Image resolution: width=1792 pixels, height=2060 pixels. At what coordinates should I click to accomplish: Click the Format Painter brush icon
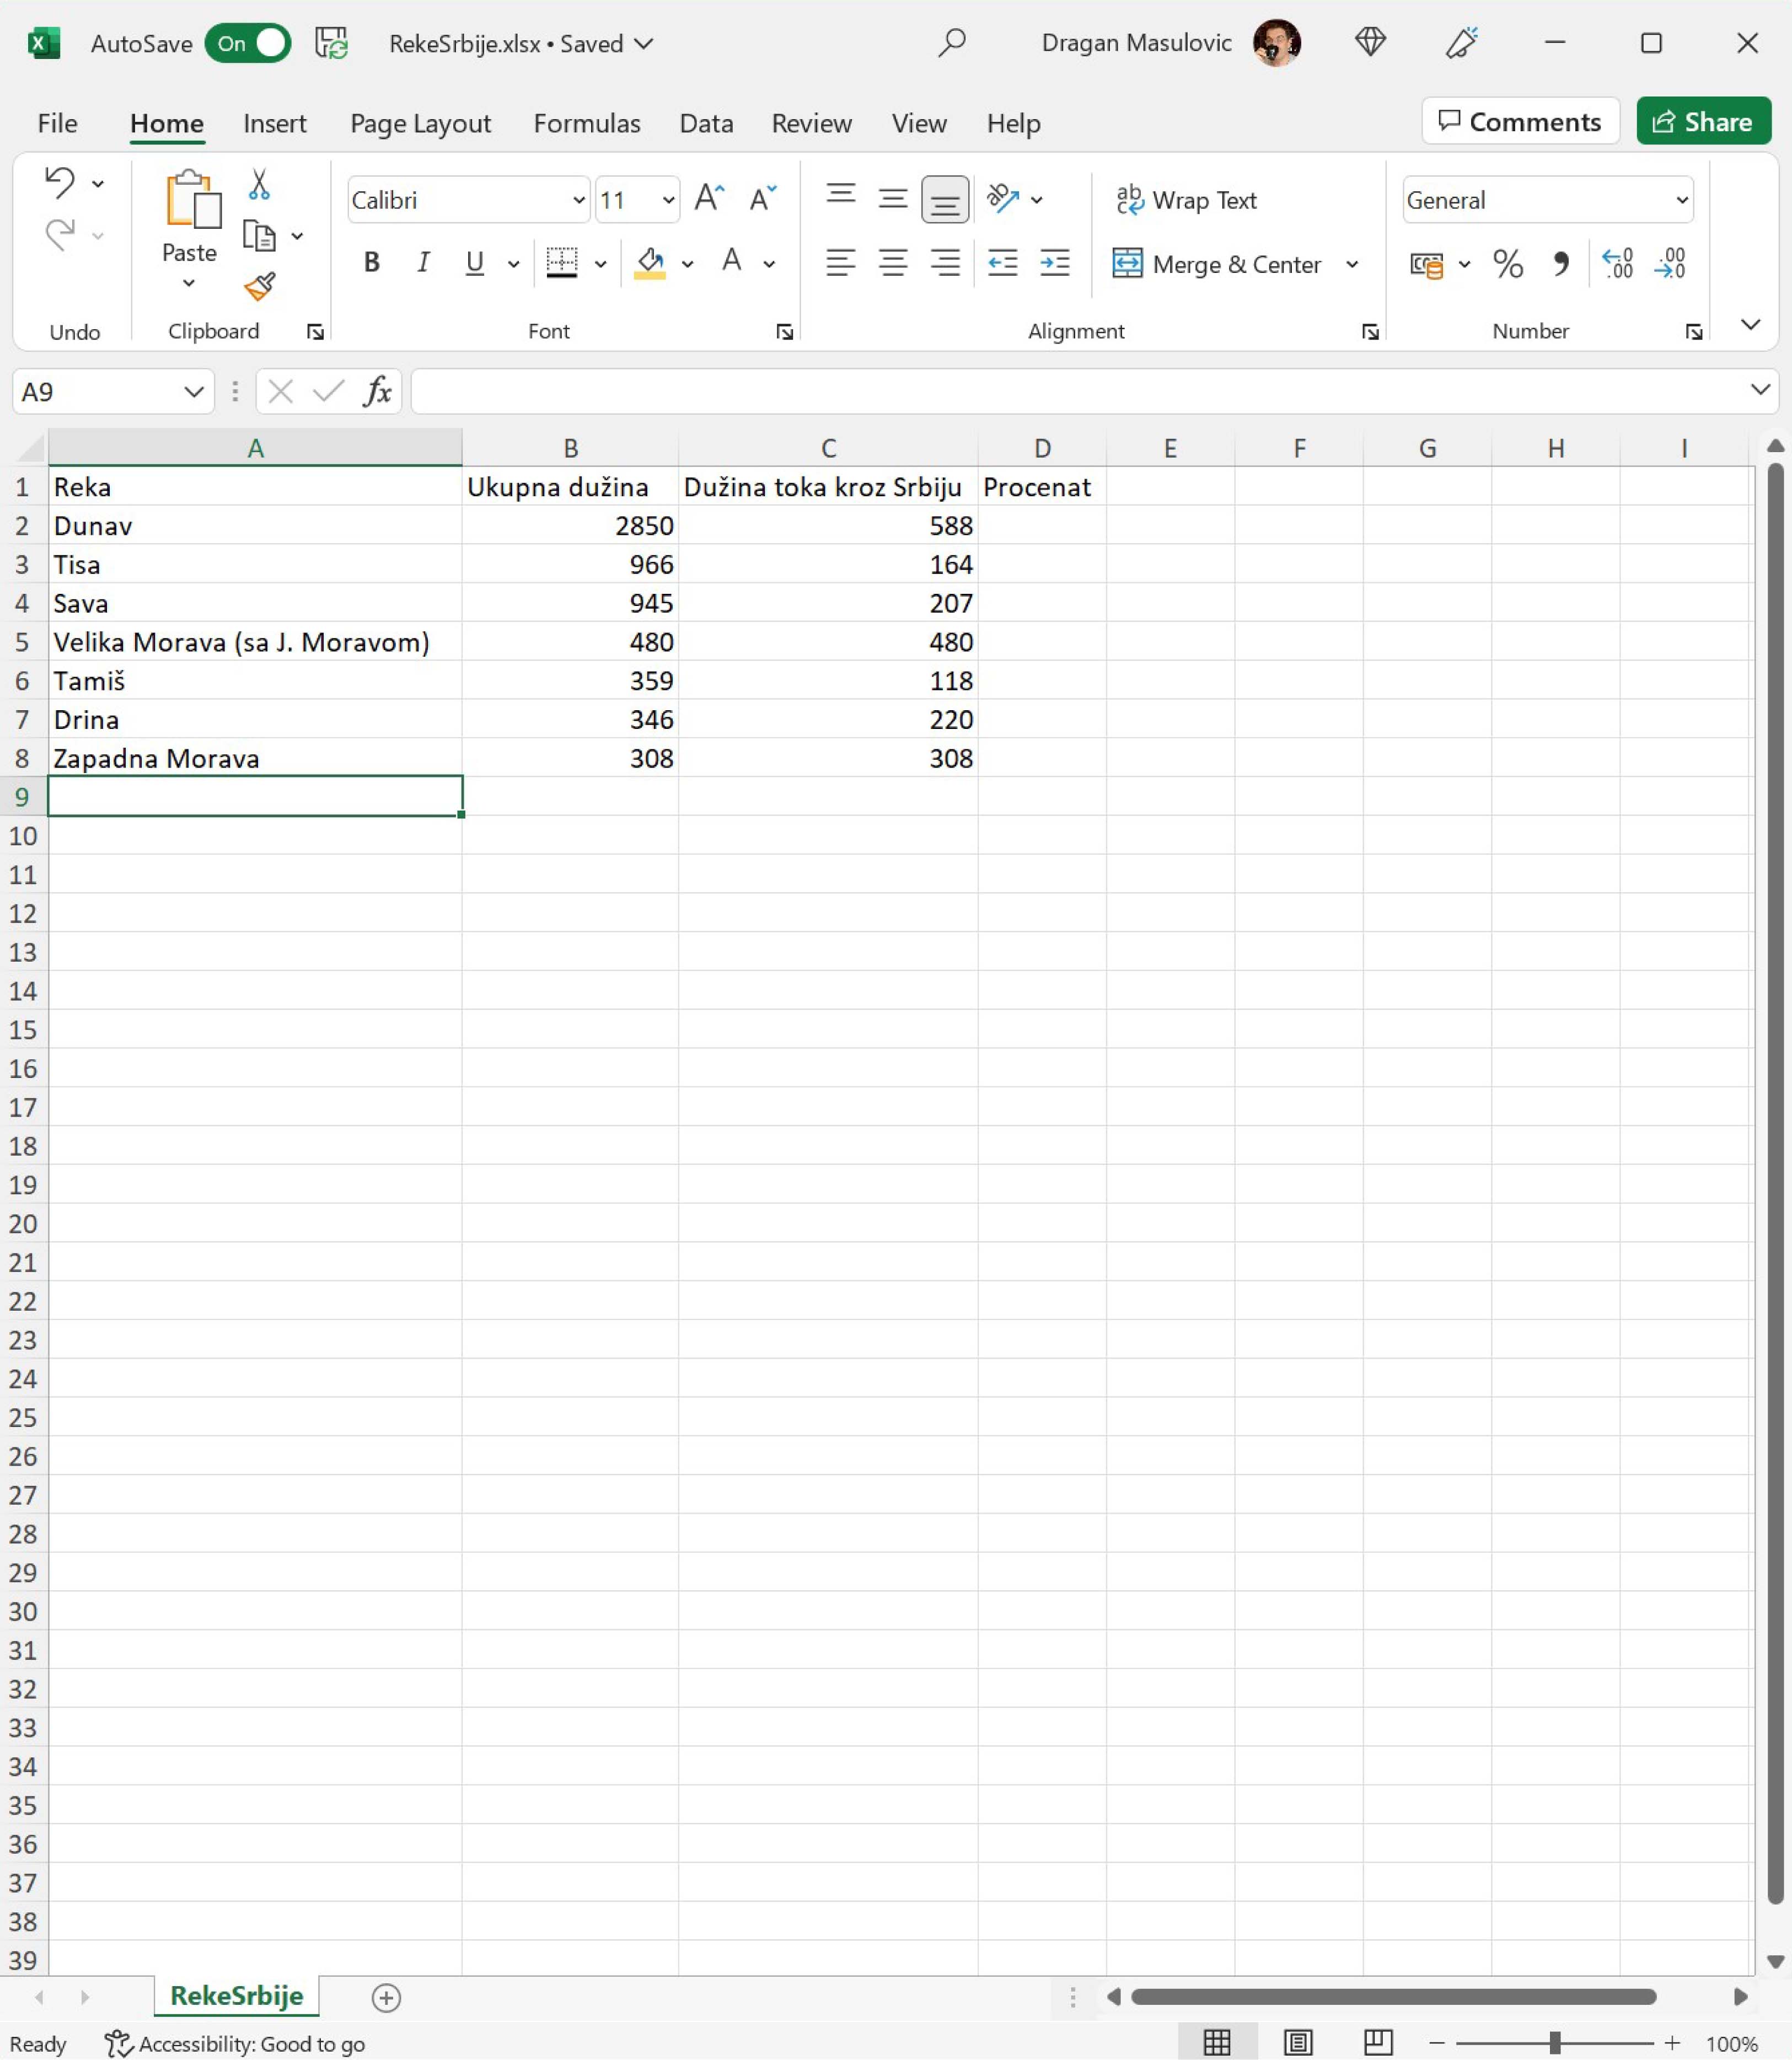click(x=259, y=287)
